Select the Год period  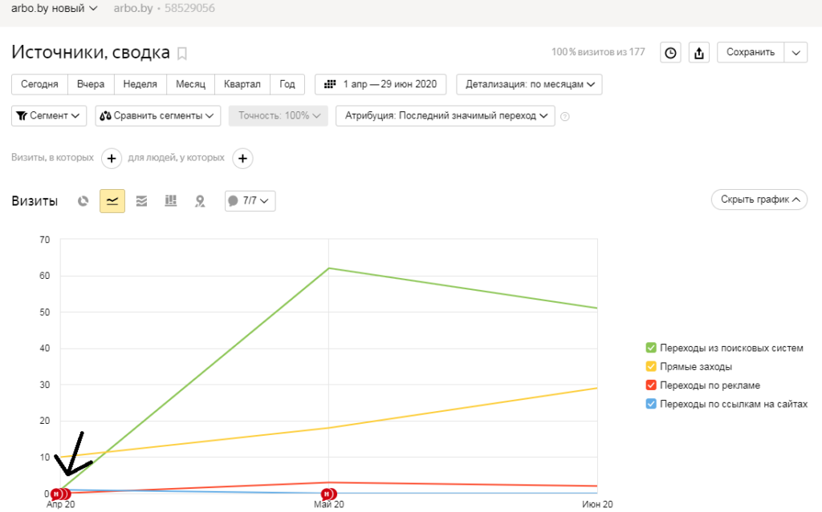pyautogui.click(x=287, y=84)
